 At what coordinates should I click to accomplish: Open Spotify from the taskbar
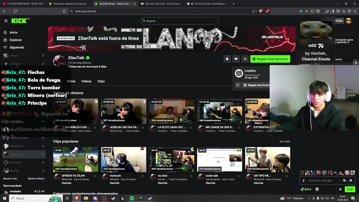pos(132,198)
